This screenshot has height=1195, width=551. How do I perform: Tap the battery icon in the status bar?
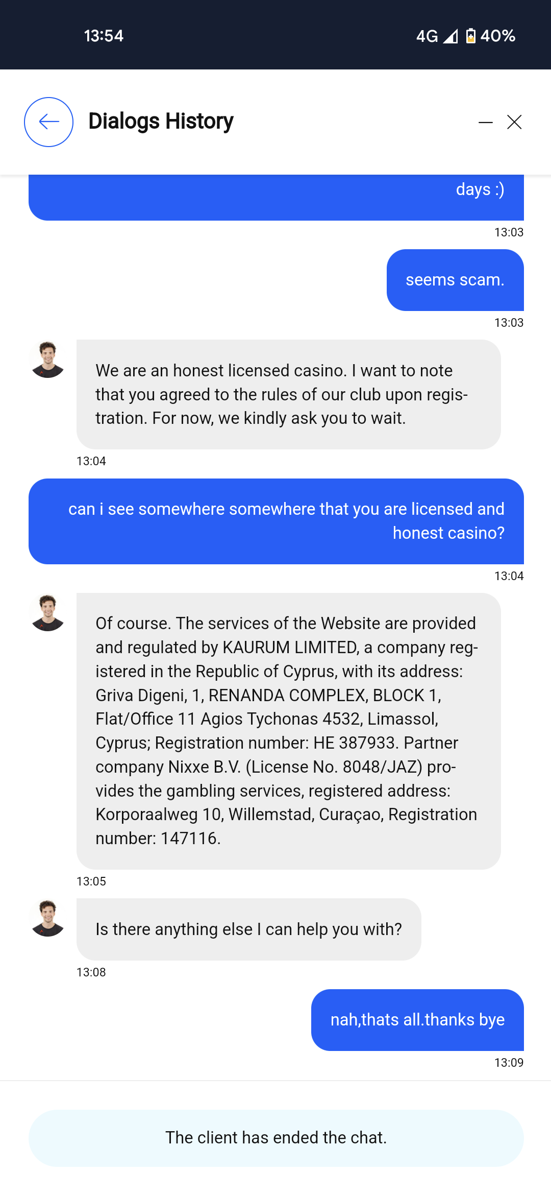[x=471, y=36]
